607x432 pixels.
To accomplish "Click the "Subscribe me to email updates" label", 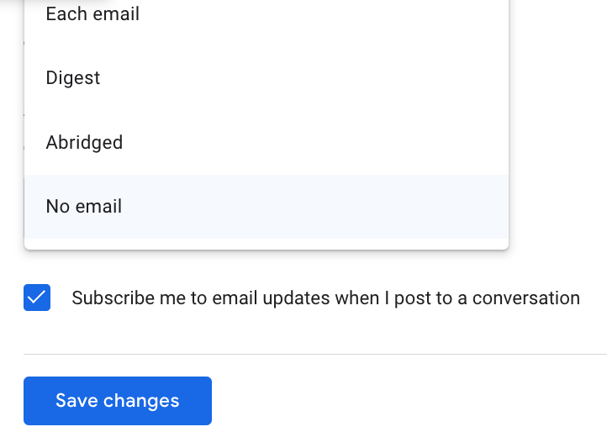I will (325, 298).
